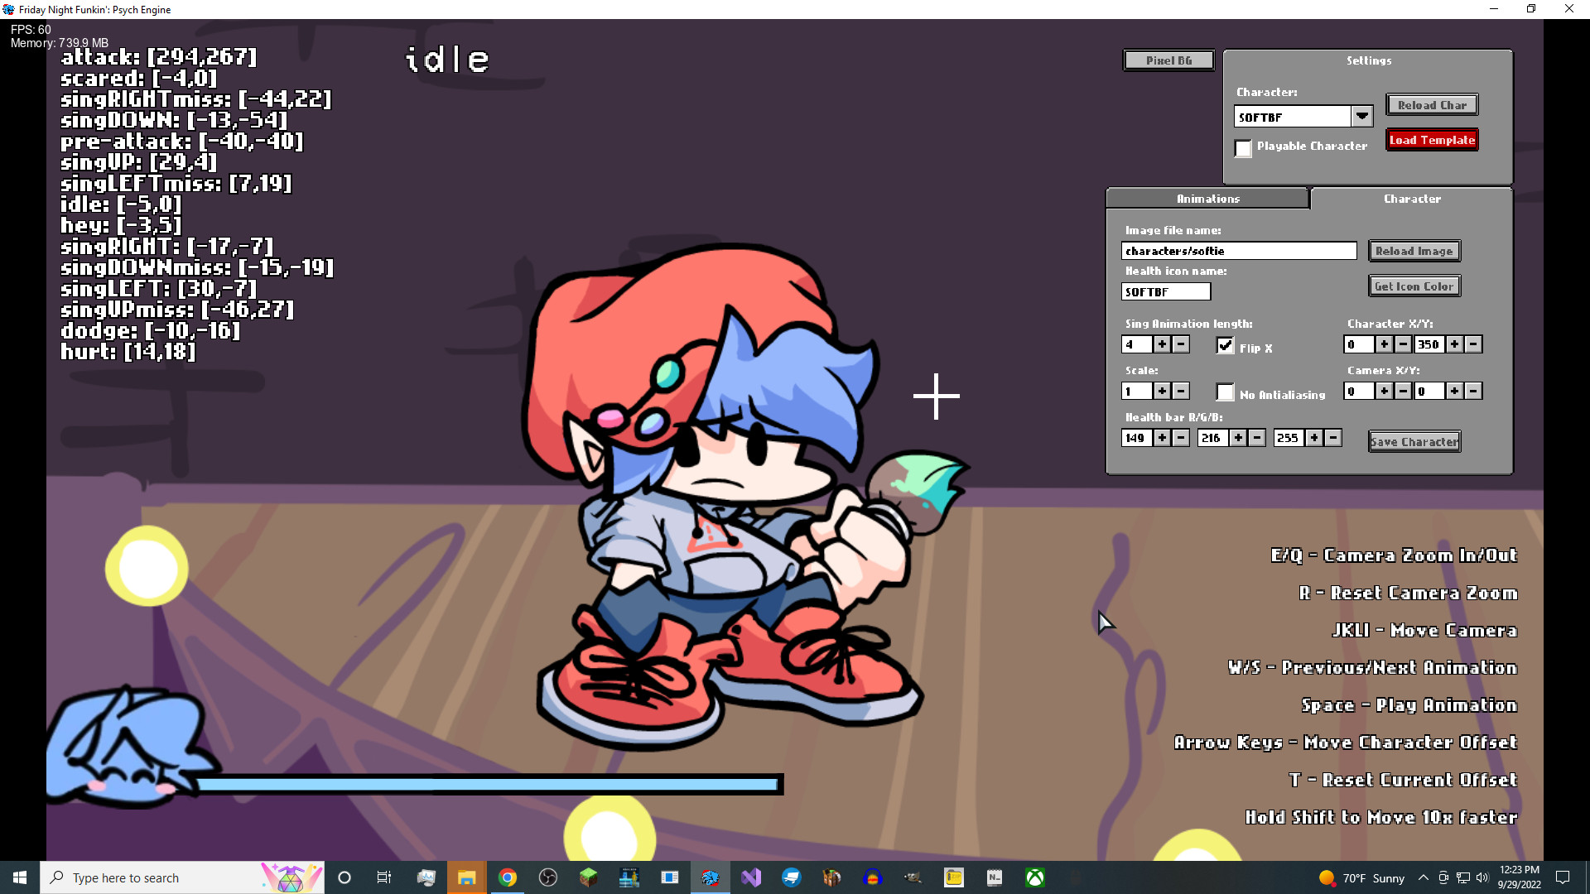The image size is (1590, 894).
Task: Click the image file name field
Action: tap(1238, 251)
